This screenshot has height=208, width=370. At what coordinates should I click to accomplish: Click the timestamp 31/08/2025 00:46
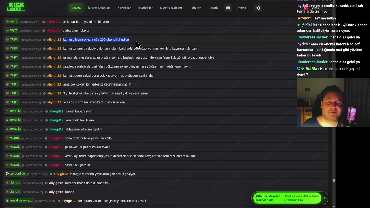pos(31,58)
